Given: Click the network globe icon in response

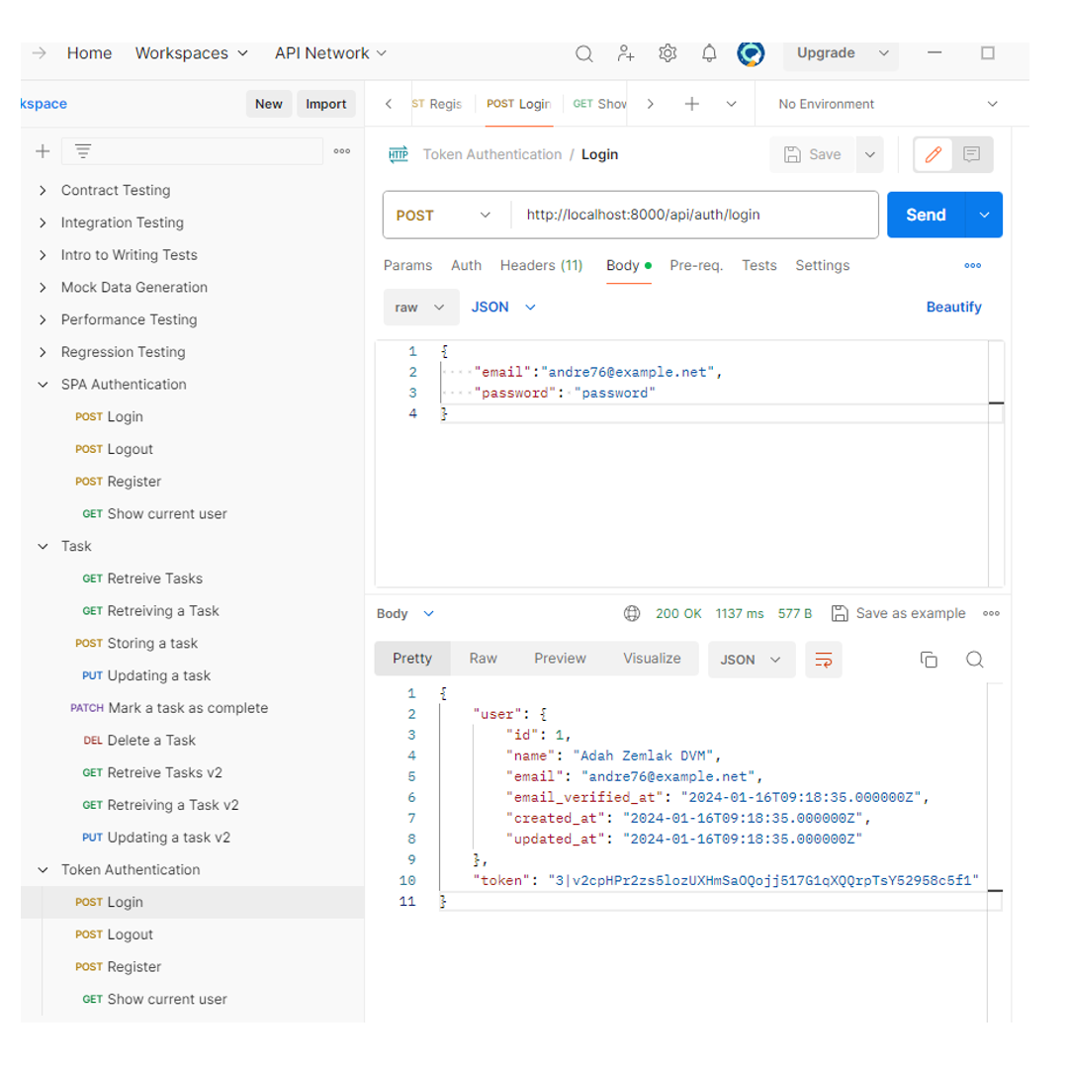Looking at the screenshot, I should pyautogui.click(x=632, y=614).
